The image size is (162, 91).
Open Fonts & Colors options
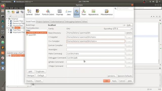click(x=48, y=12)
